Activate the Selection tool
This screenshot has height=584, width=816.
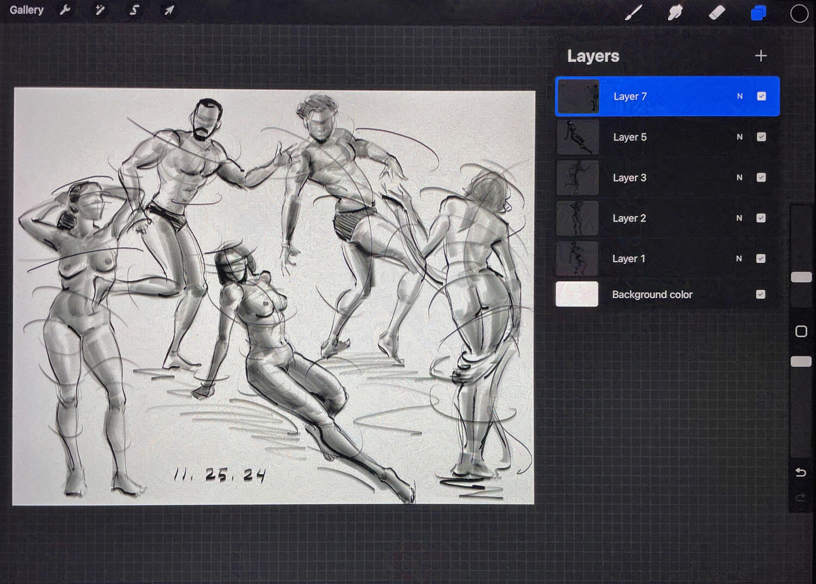(134, 10)
